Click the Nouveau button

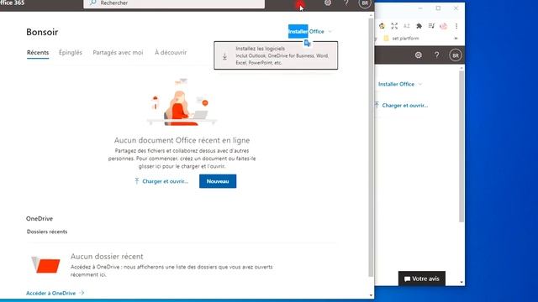(x=218, y=181)
